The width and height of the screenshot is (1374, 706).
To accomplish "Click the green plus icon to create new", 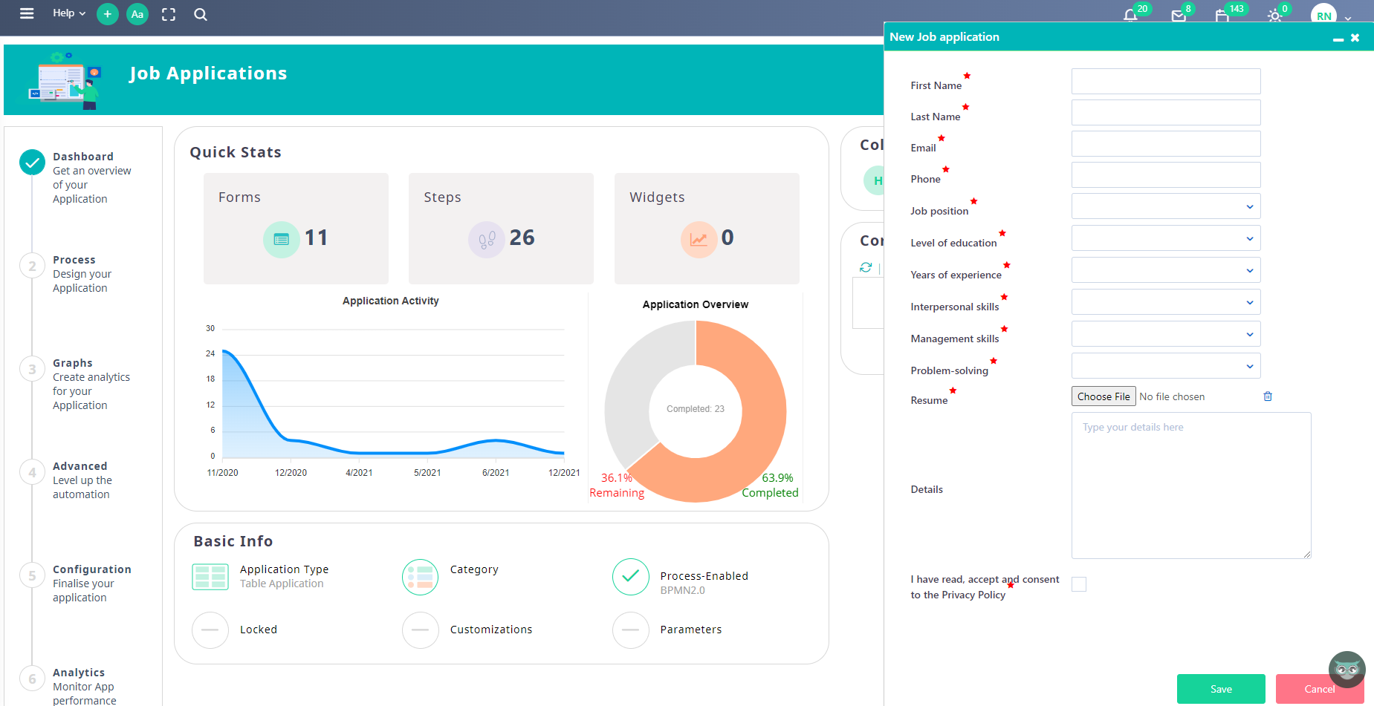I will point(107,14).
